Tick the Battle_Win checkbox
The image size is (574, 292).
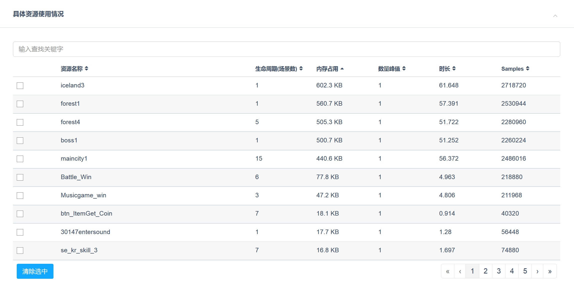point(20,177)
